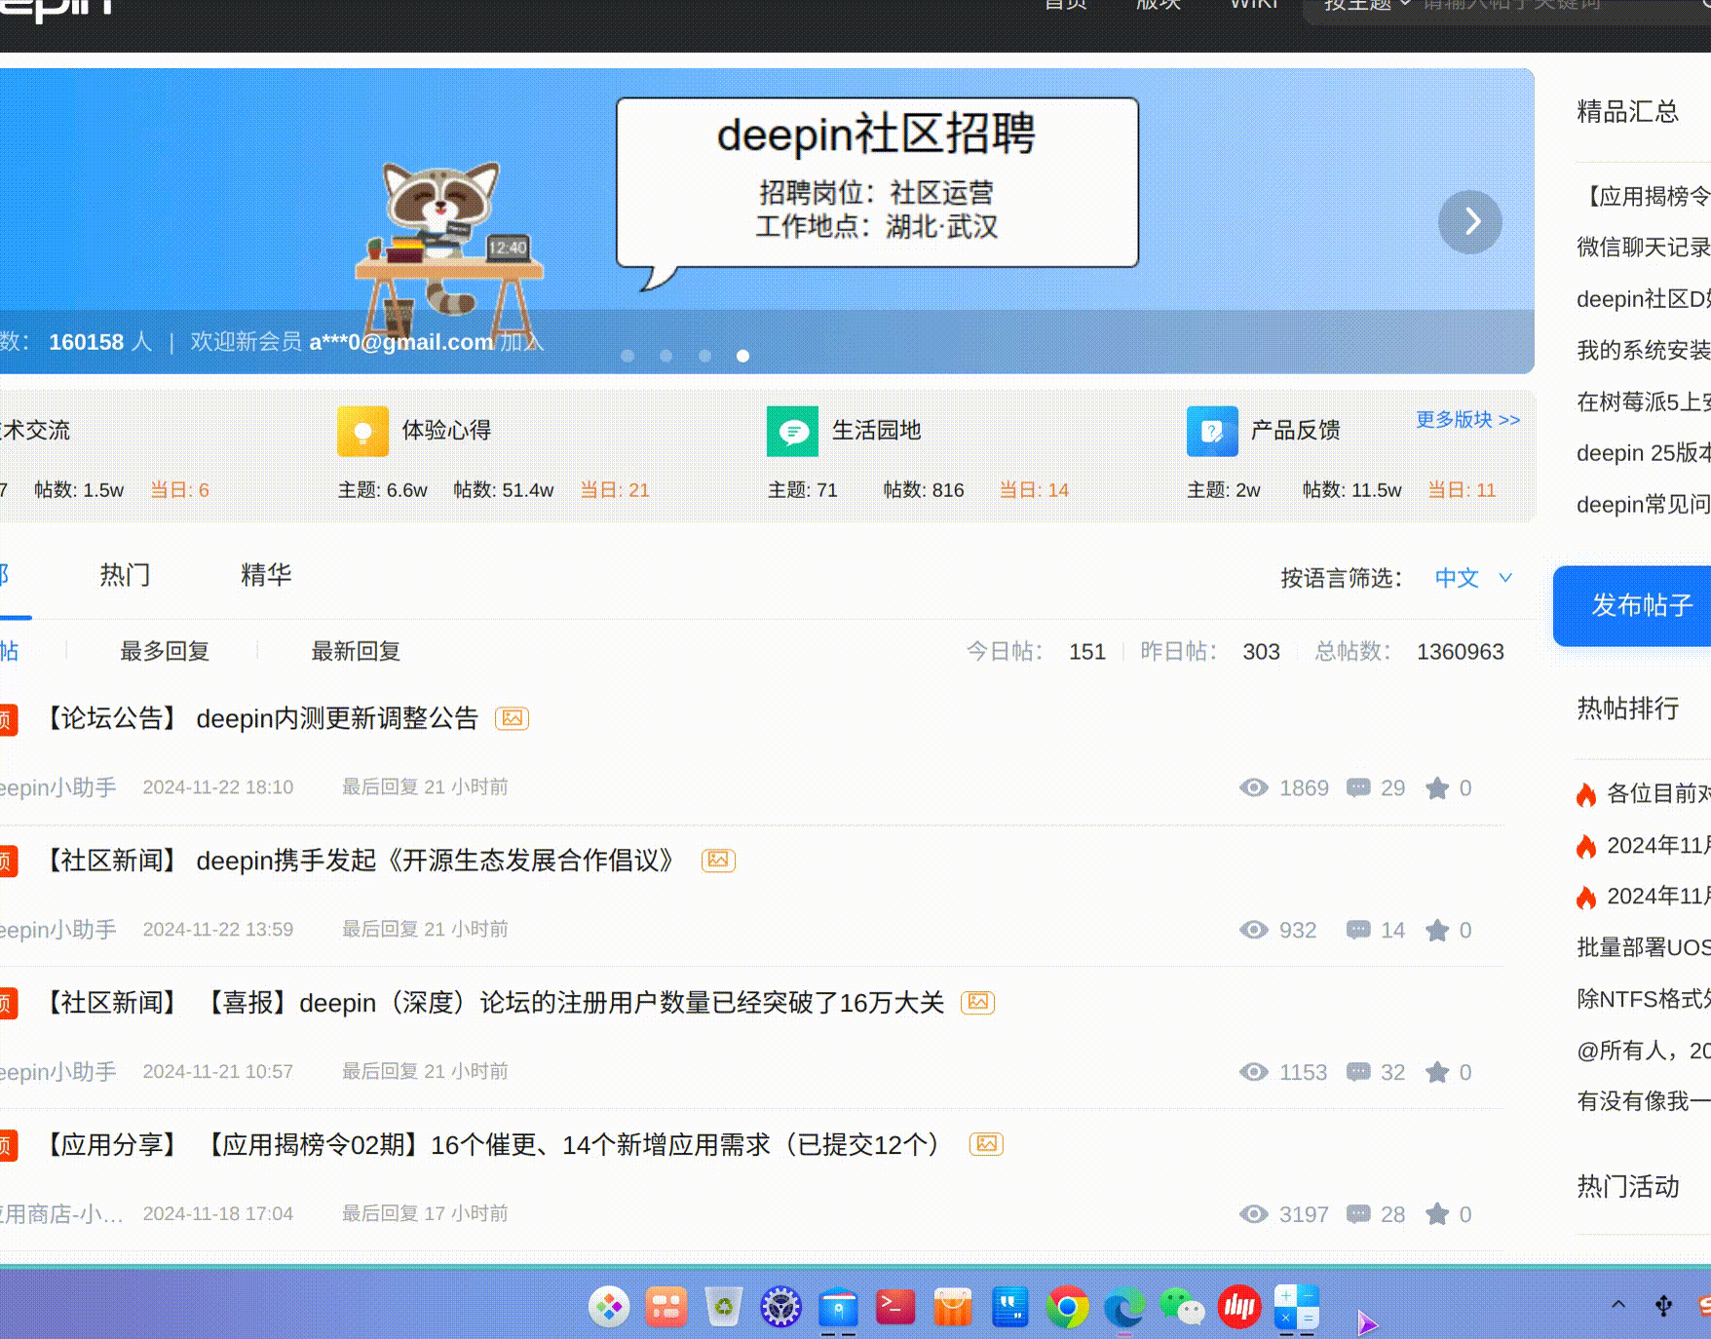Open the 中文 language filter dropdown
This screenshot has width=1711, height=1339.
click(x=1473, y=578)
